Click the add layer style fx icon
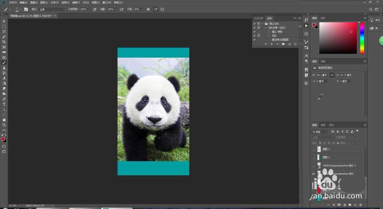The image size is (383, 209). click(334, 205)
